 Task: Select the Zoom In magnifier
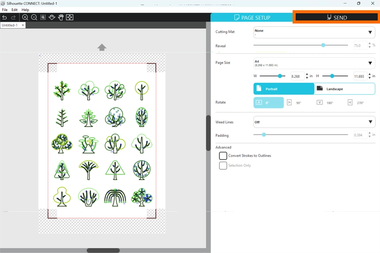pos(25,17)
